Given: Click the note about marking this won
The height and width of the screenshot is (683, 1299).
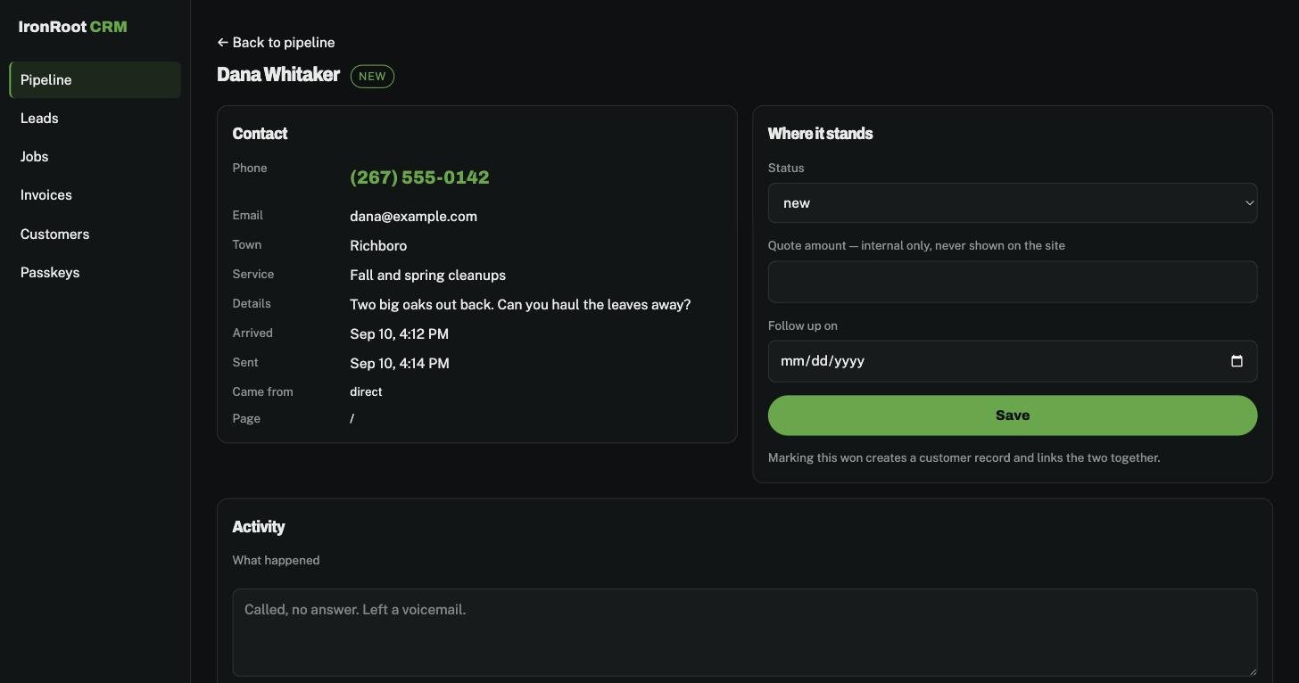Looking at the screenshot, I should click(x=964, y=458).
